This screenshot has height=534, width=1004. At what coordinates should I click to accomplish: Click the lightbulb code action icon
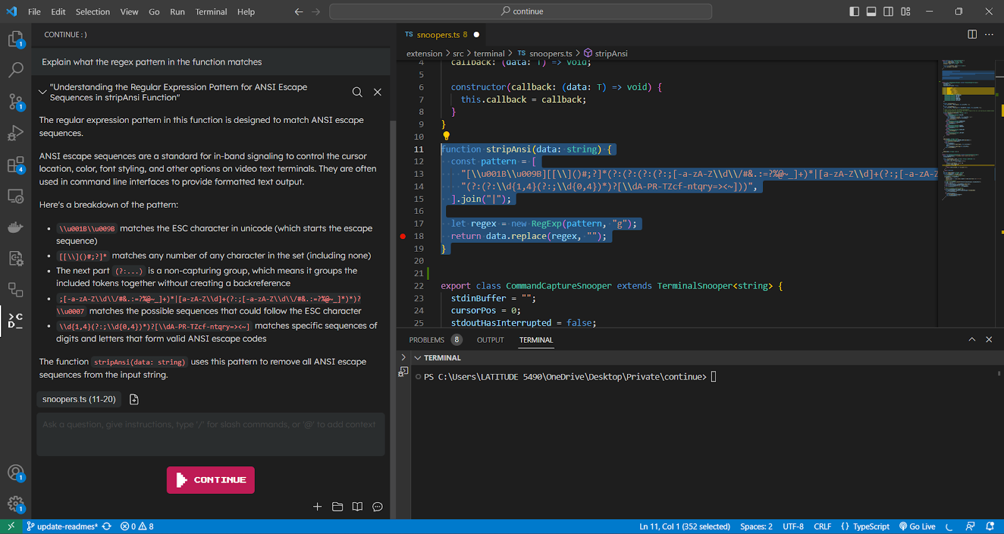[446, 136]
